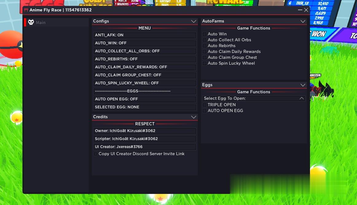Click the skull icon beside Main
357x205 pixels.
(31, 22)
